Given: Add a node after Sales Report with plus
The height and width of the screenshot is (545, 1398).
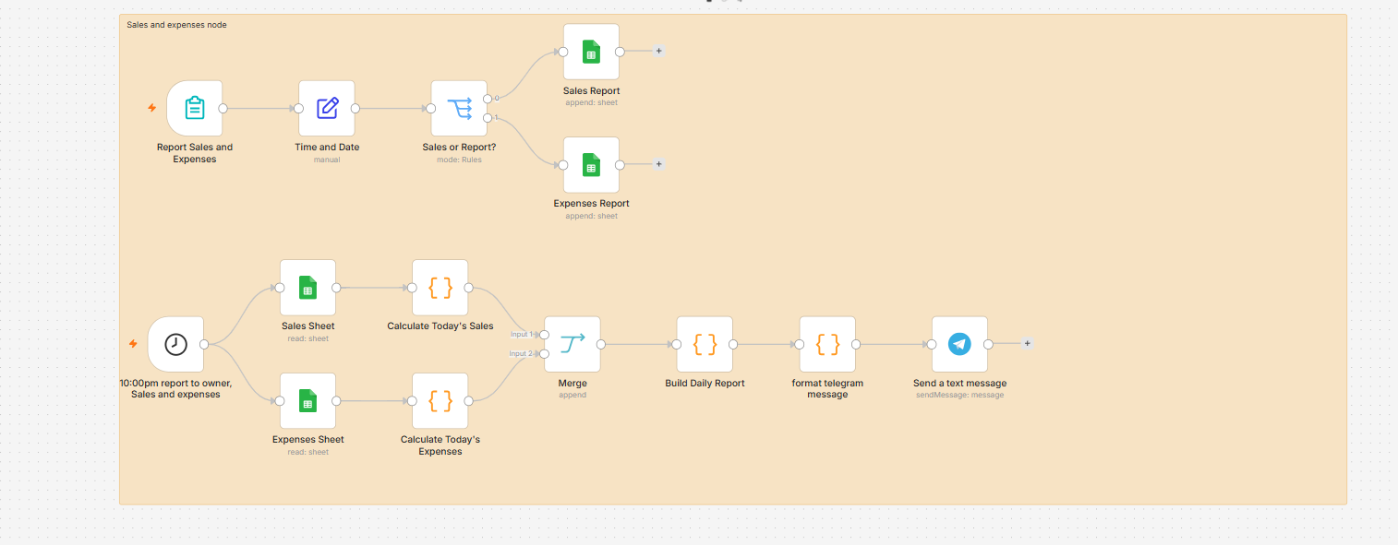Looking at the screenshot, I should [x=658, y=51].
